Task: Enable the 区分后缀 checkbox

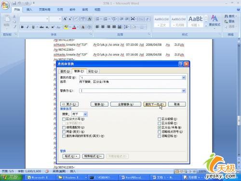Action: [x=159, y=124]
